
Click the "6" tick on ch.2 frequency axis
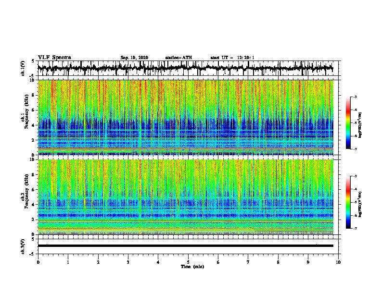point(34,189)
